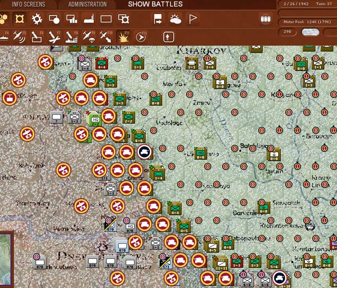Viewport: 337px width, 288px height.
Task: Select the XXX HQ 2=2 corps counter
Action: (95, 120)
